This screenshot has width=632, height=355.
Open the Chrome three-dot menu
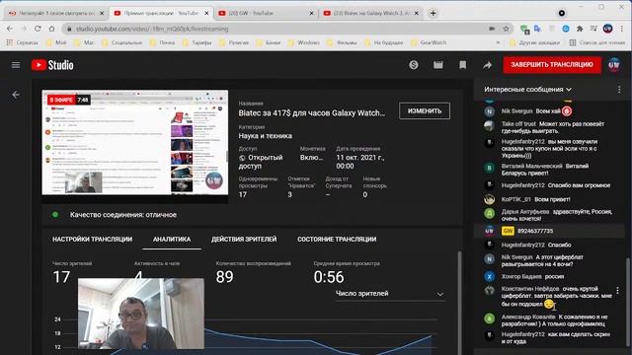coord(622,29)
